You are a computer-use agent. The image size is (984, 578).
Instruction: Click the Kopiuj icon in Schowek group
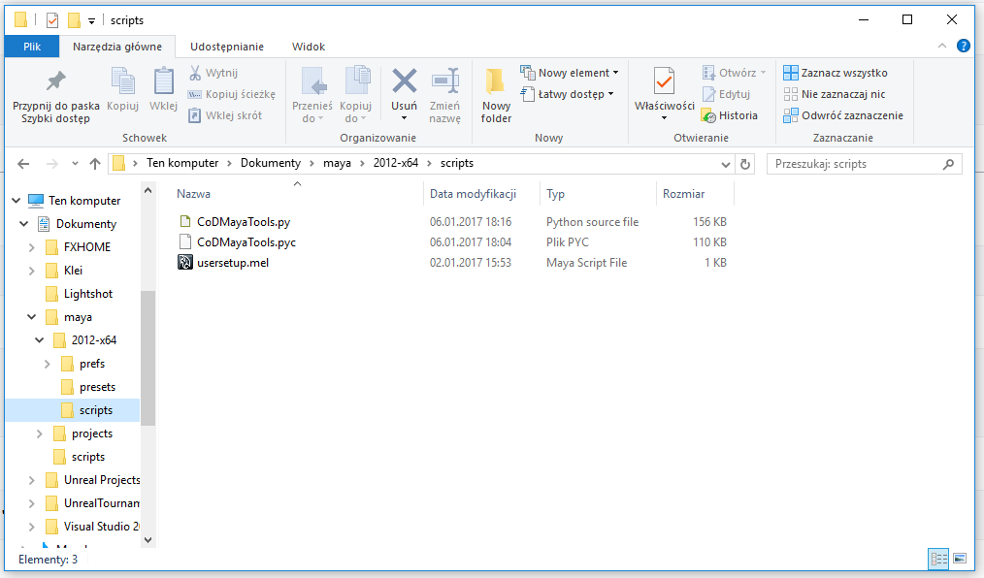point(123,81)
